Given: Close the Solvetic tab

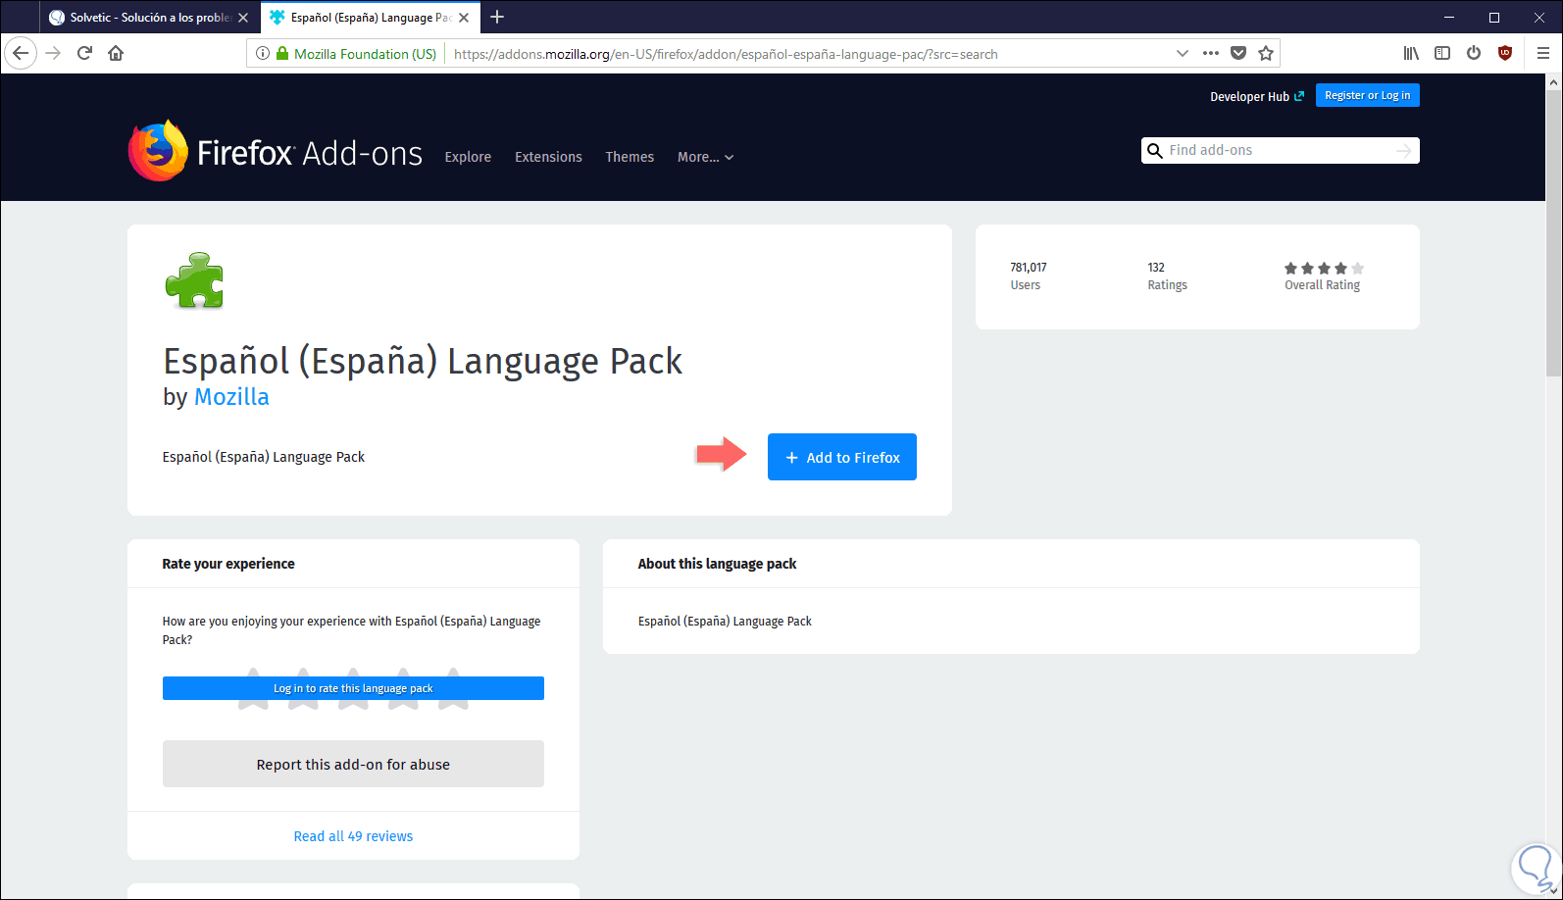Looking at the screenshot, I should 243,18.
